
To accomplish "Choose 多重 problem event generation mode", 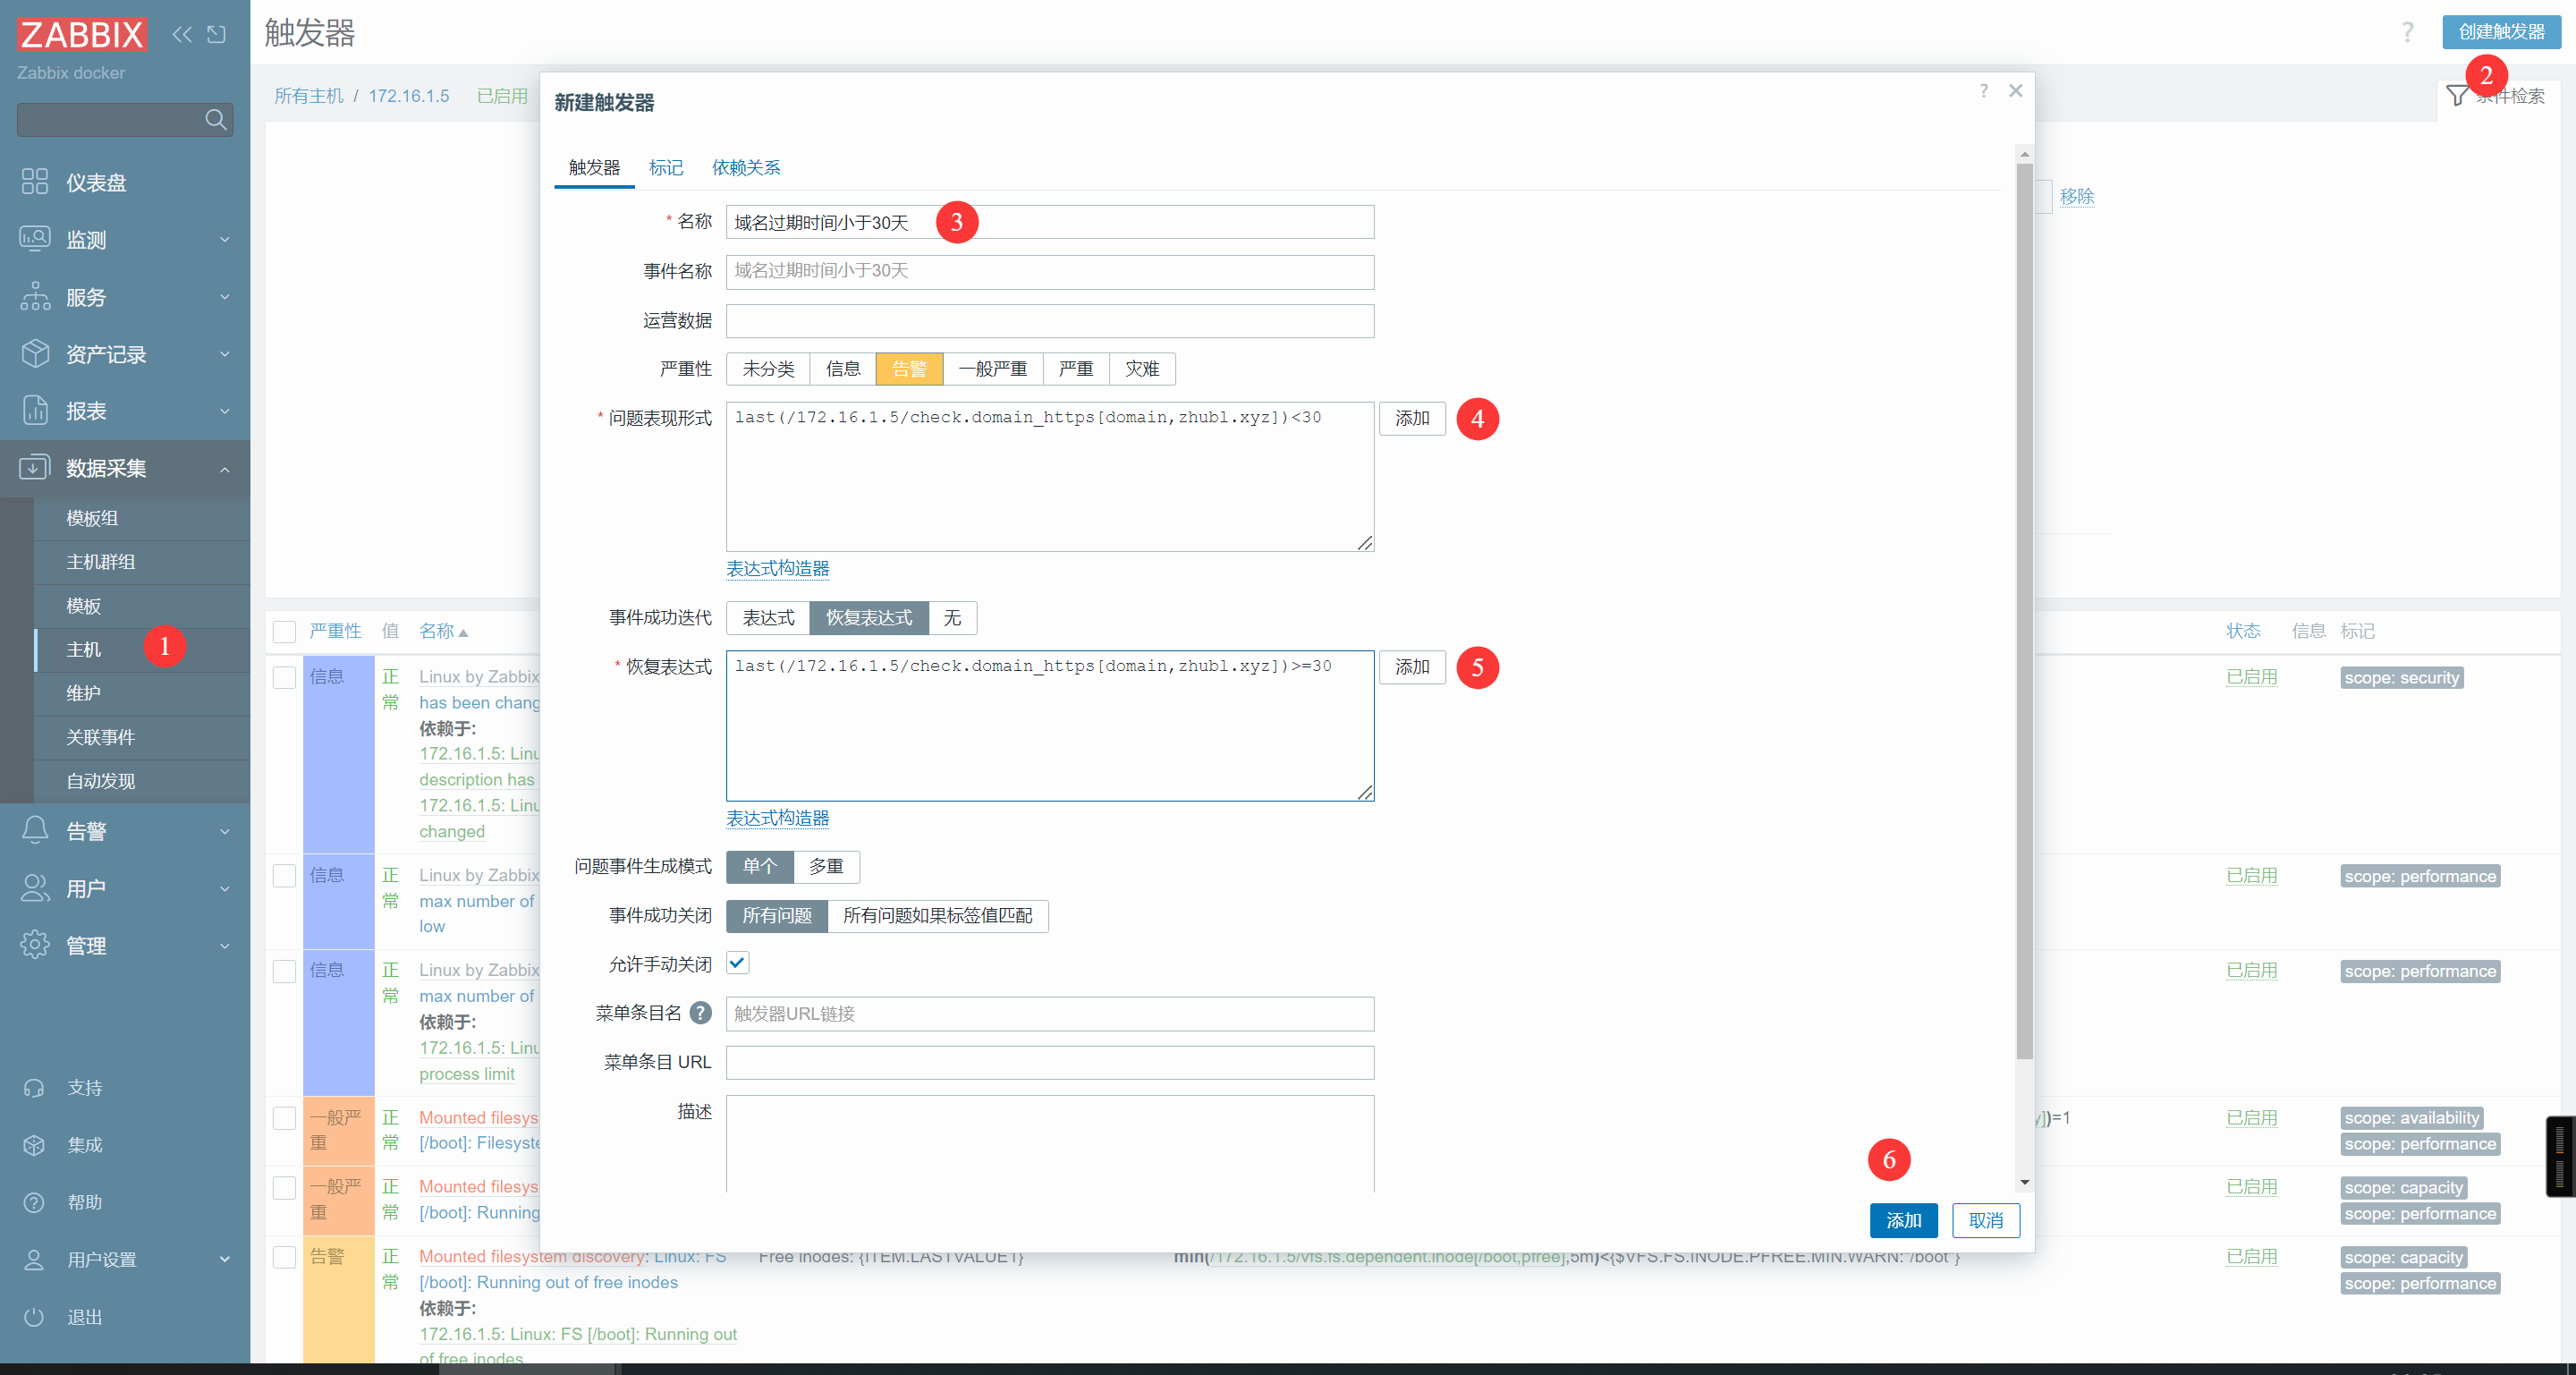I will click(x=826, y=866).
